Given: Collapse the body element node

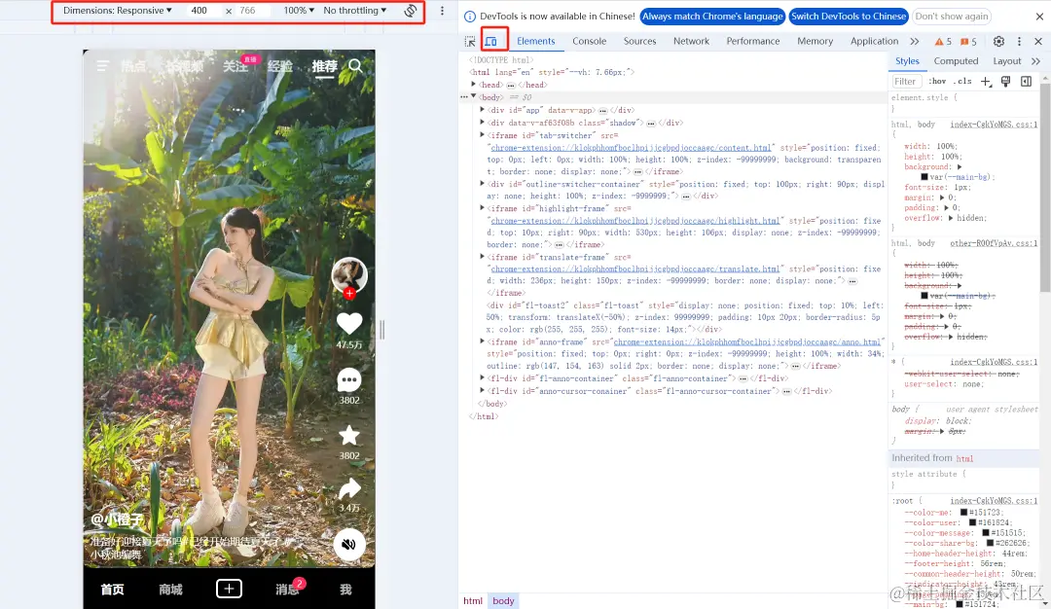Looking at the screenshot, I should [x=473, y=96].
